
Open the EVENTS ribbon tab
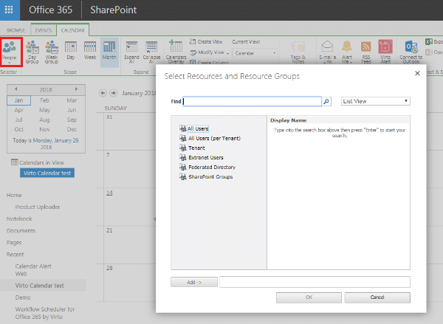tap(44, 30)
